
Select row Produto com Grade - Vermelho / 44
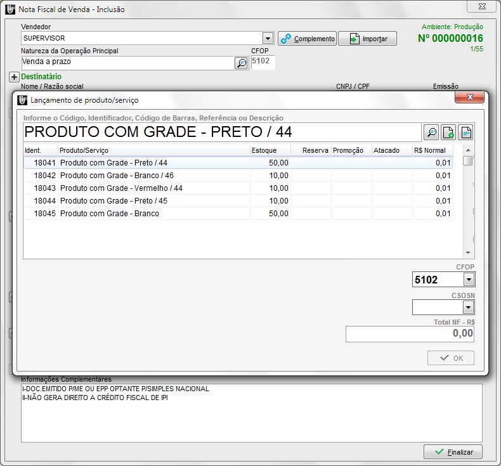pyautogui.click(x=121, y=188)
